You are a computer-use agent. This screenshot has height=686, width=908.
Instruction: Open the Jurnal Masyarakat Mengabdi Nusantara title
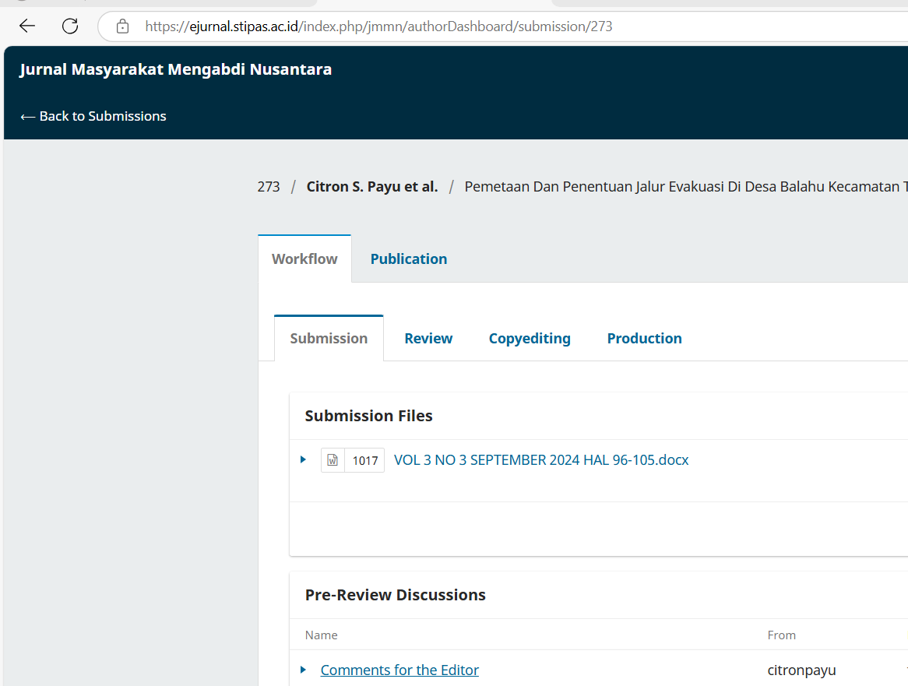(175, 69)
